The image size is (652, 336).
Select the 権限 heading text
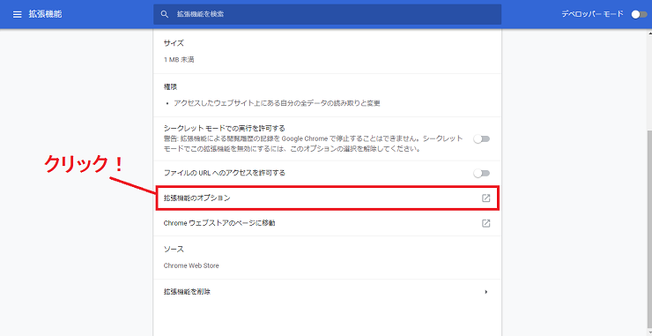pyautogui.click(x=170, y=87)
